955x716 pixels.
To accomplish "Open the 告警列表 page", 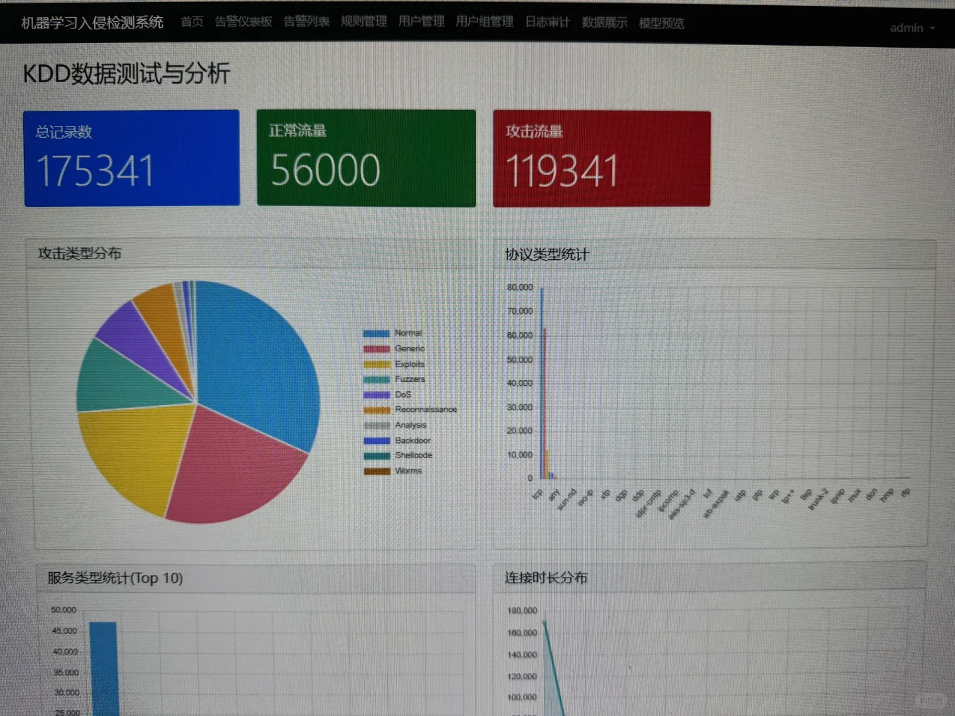I will tap(306, 22).
